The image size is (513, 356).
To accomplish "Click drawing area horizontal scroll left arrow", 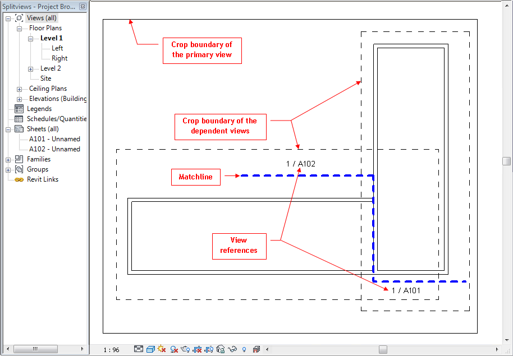I will tap(267, 349).
